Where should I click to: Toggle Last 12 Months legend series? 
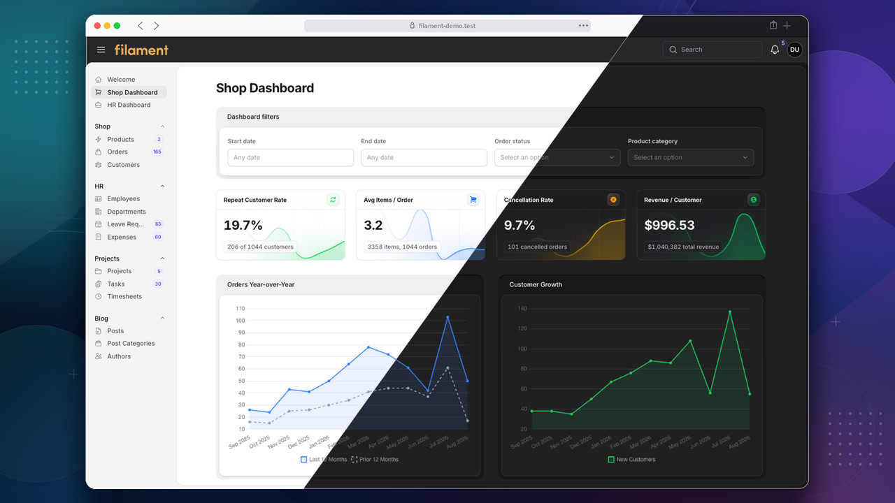324,460
